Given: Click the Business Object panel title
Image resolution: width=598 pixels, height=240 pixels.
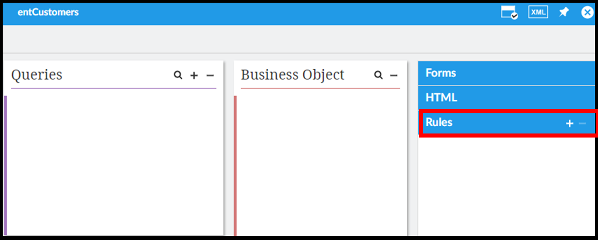Looking at the screenshot, I should [x=292, y=75].
